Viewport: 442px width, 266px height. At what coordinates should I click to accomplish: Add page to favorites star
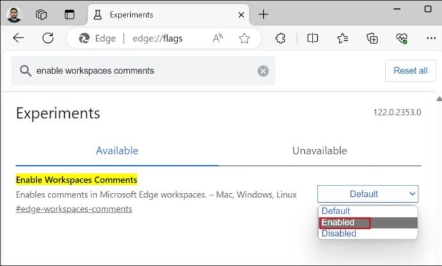tap(244, 38)
